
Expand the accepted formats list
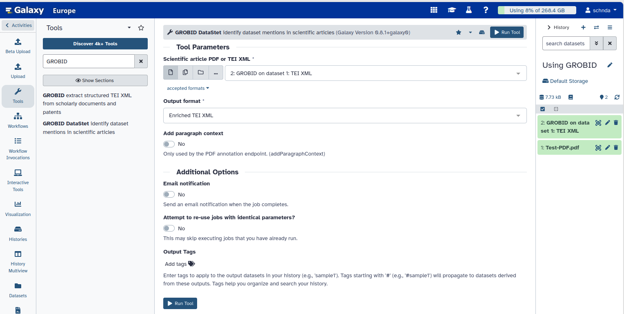coord(188,88)
